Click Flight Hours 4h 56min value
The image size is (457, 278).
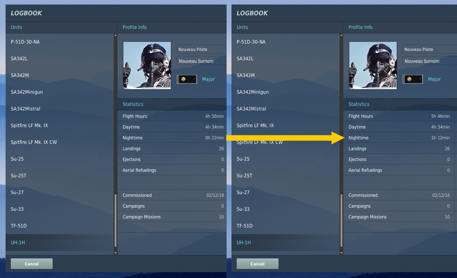click(x=214, y=116)
